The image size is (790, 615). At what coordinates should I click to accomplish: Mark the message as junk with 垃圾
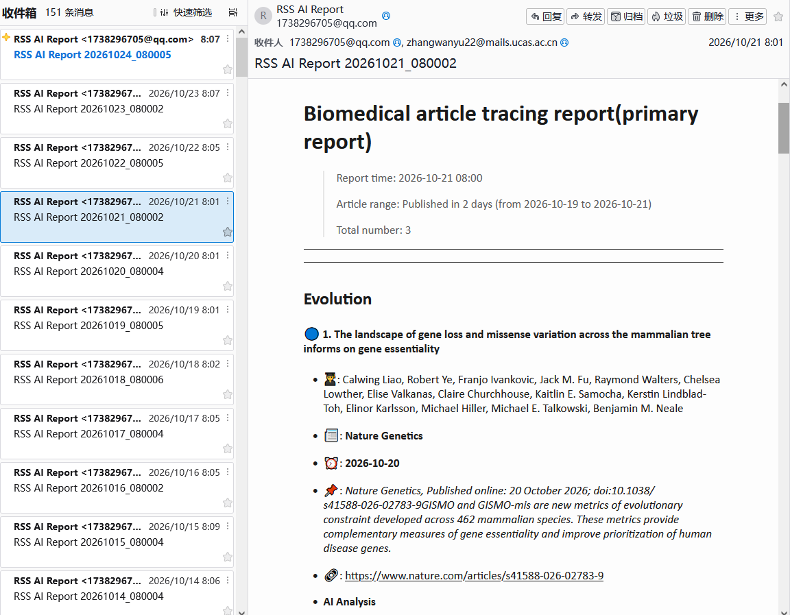pos(667,16)
